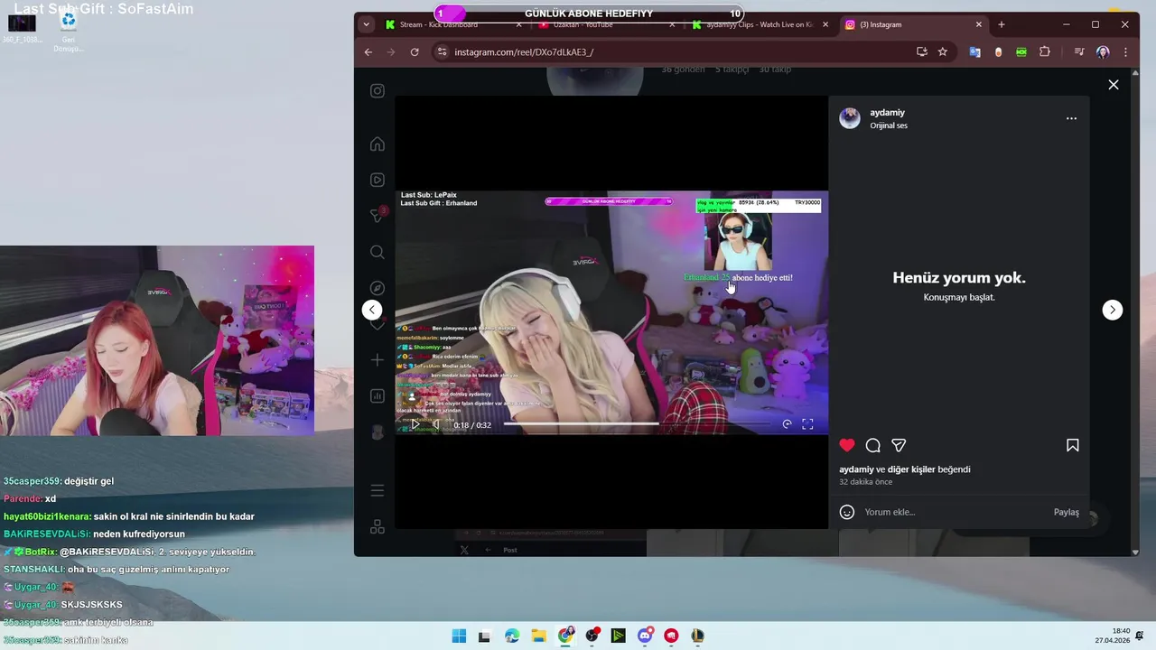Open the Recycle Bin desktop icon
This screenshot has width=1156, height=650.
pos(69,31)
